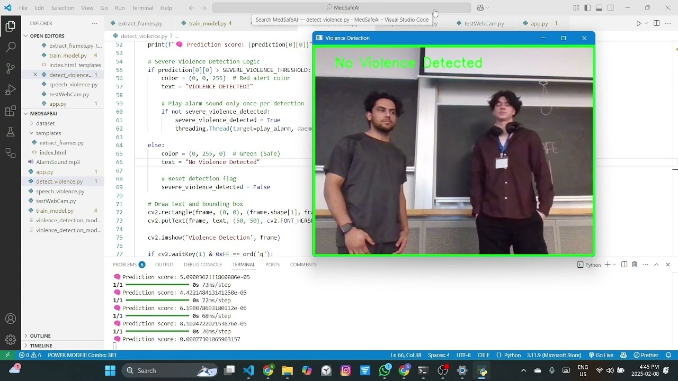The image size is (678, 381).
Task: Open the File menu
Action: point(23,8)
